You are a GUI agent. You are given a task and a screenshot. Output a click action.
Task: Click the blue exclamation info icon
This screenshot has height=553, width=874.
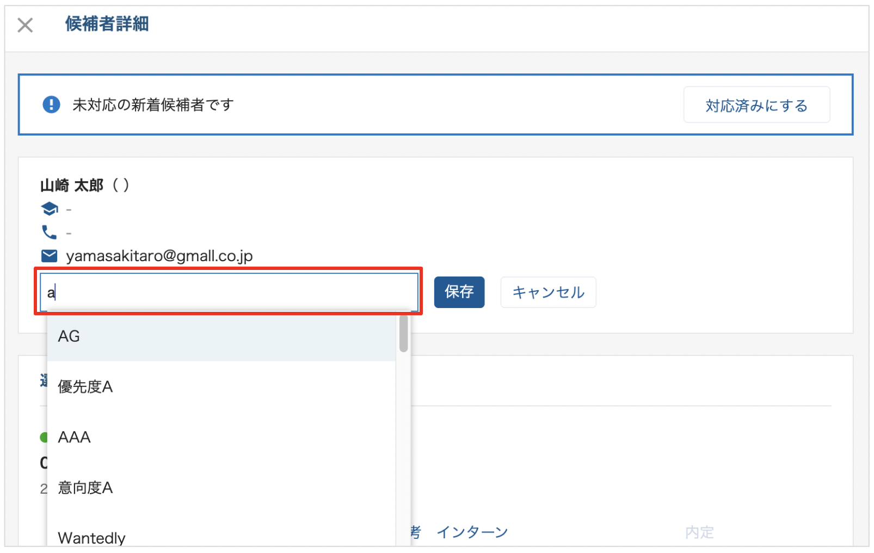[x=51, y=104]
